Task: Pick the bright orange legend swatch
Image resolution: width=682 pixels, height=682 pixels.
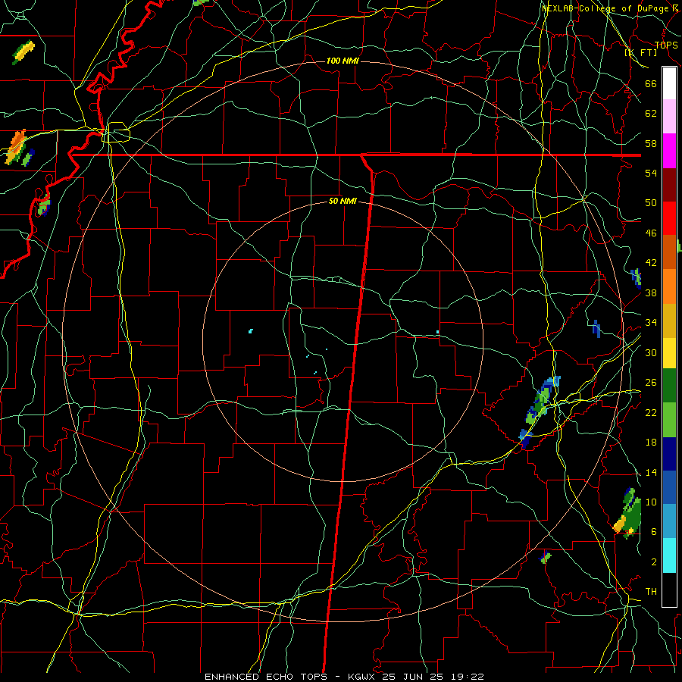Action: tap(669, 286)
